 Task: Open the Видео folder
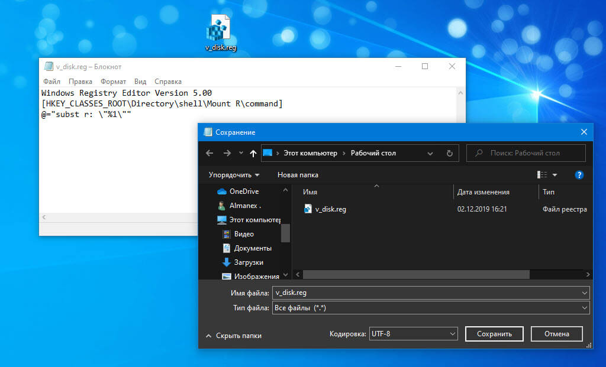tap(238, 234)
